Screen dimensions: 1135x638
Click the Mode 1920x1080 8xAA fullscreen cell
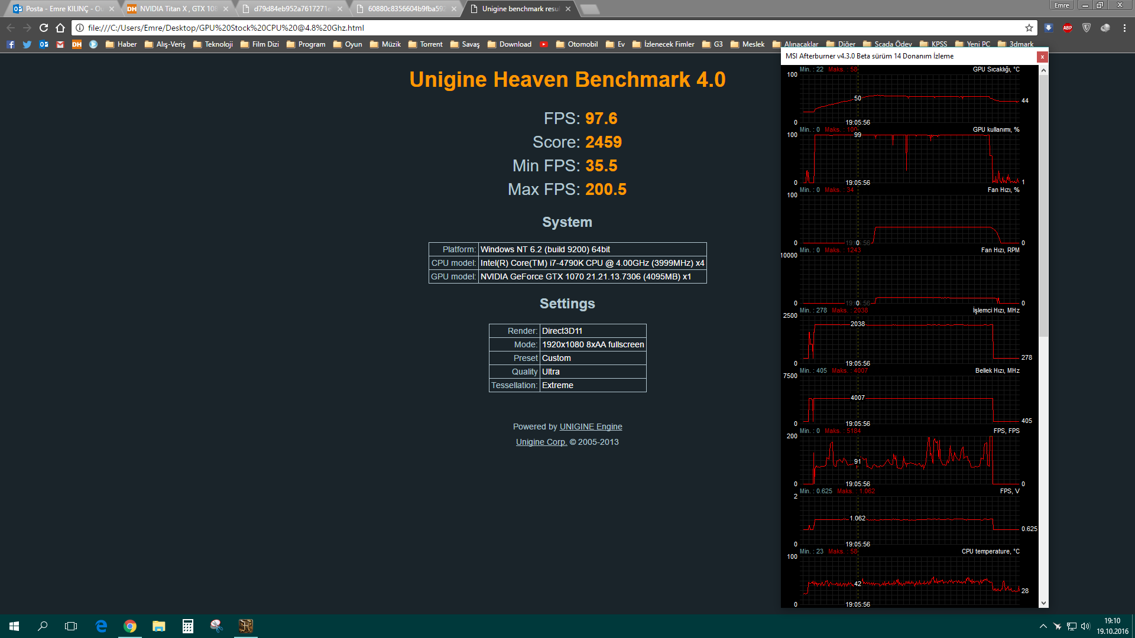593,344
